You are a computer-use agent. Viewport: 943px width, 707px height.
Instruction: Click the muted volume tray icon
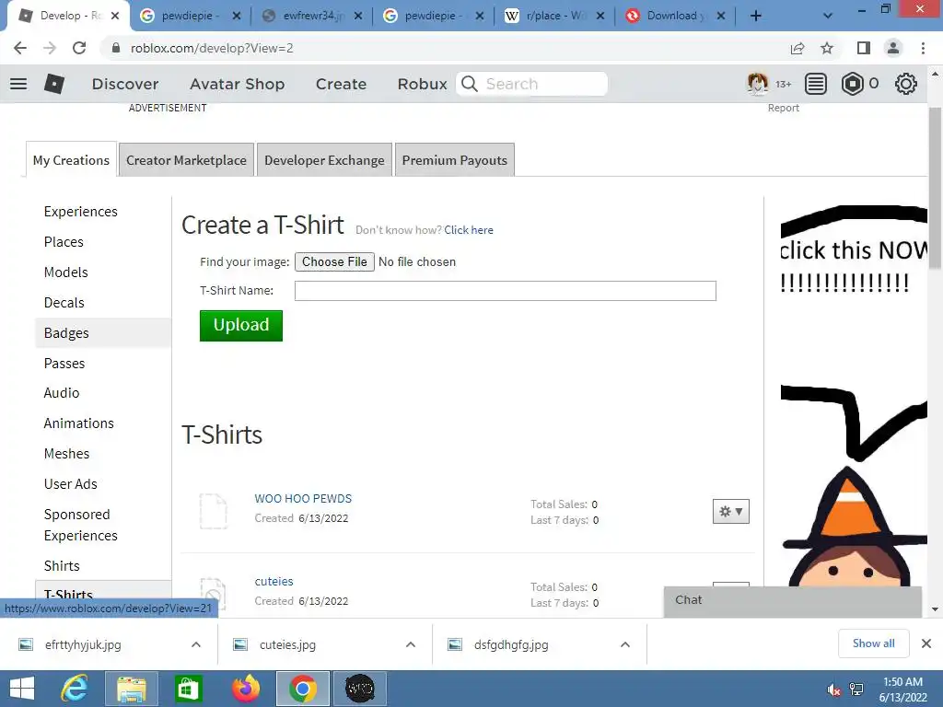(x=833, y=690)
